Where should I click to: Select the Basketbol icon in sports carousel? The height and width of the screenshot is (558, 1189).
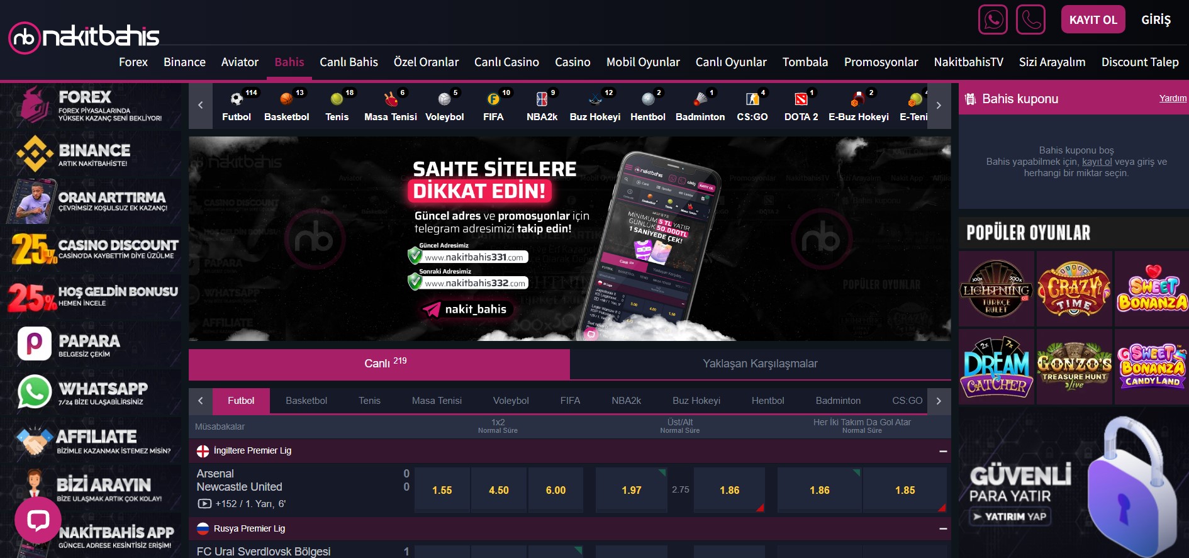tap(286, 99)
